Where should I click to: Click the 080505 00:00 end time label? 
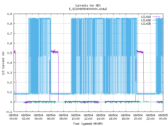click(163, 117)
